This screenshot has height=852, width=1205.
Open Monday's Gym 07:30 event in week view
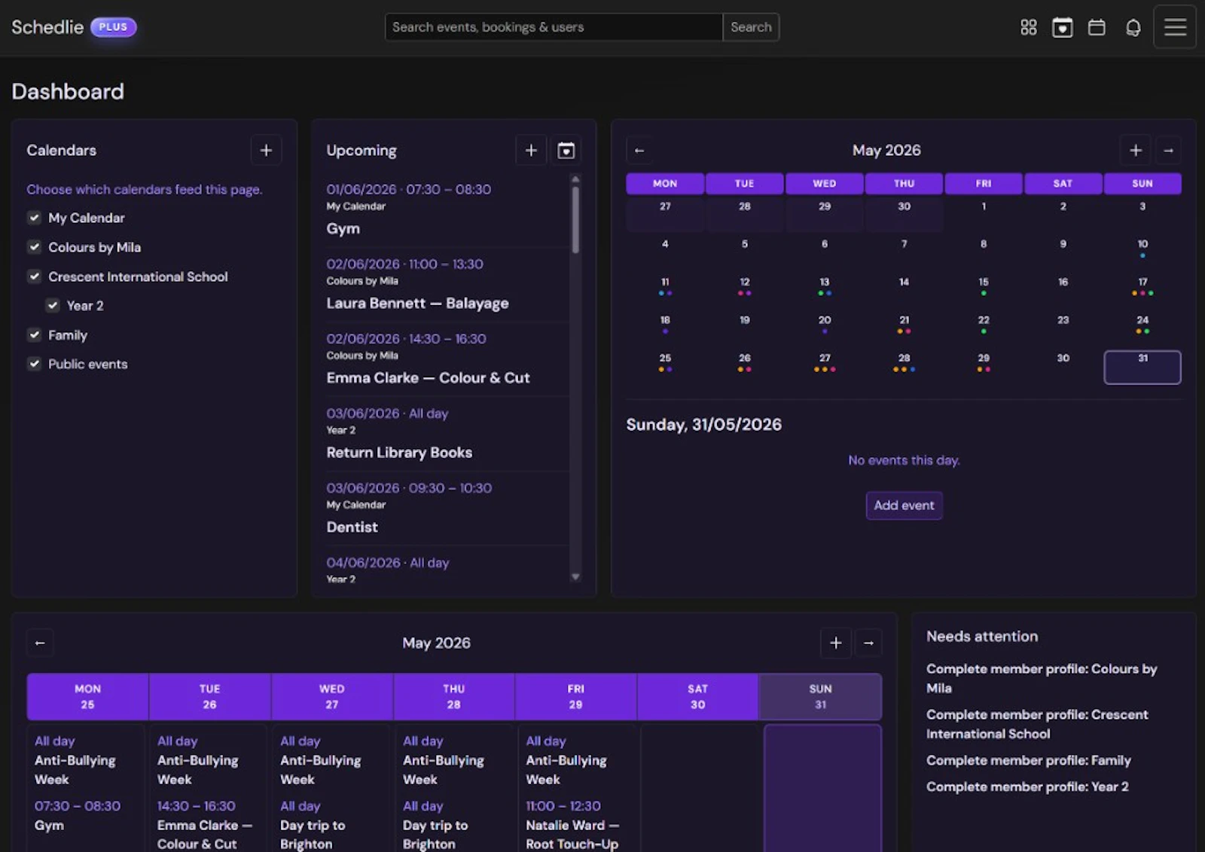click(78, 816)
